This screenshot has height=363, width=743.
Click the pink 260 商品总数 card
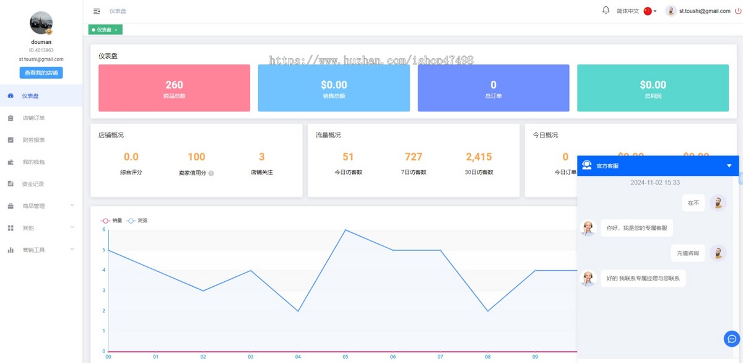[x=174, y=88]
